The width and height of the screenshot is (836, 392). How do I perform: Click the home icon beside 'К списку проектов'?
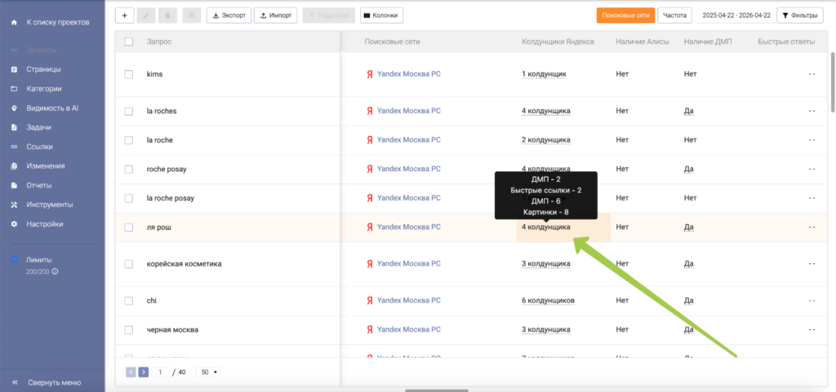(x=14, y=21)
